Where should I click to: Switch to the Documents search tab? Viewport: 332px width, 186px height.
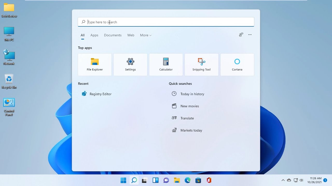[x=113, y=35]
